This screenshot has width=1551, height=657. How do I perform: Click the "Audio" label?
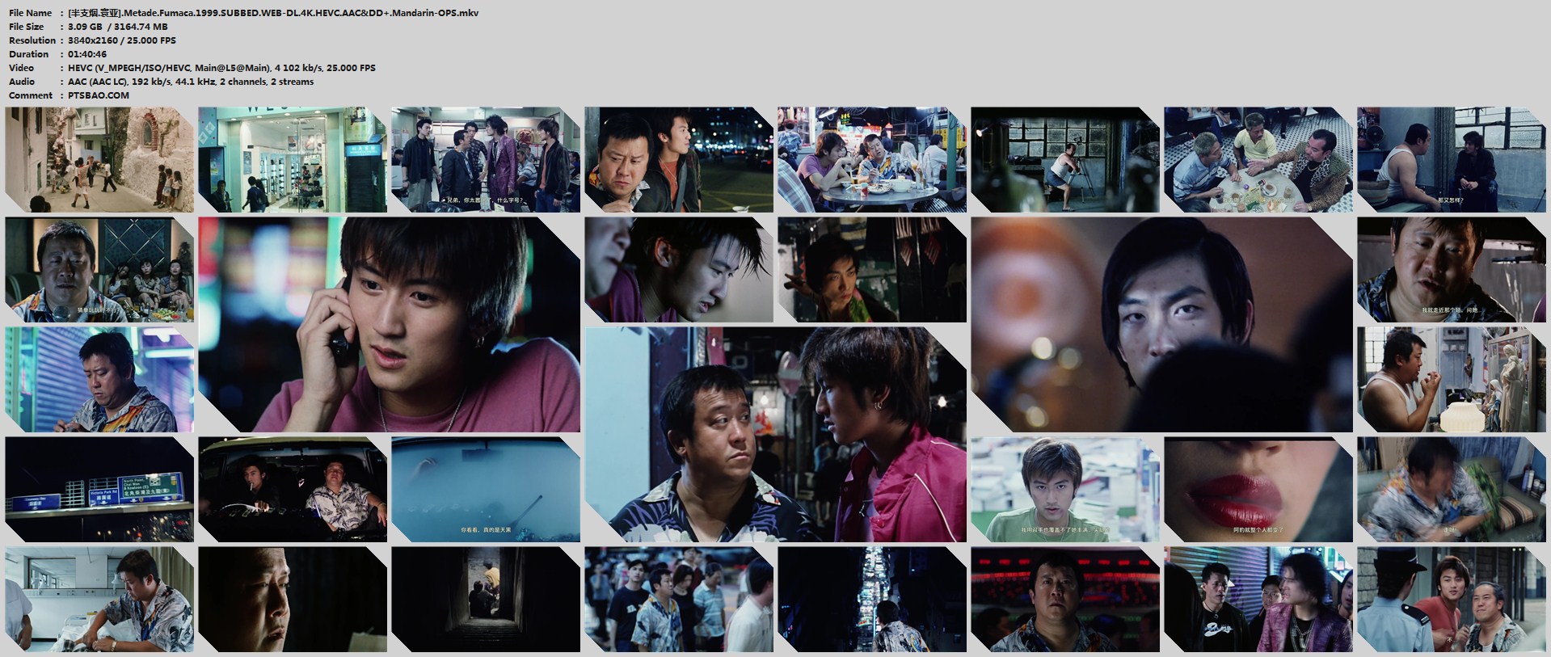click(22, 82)
